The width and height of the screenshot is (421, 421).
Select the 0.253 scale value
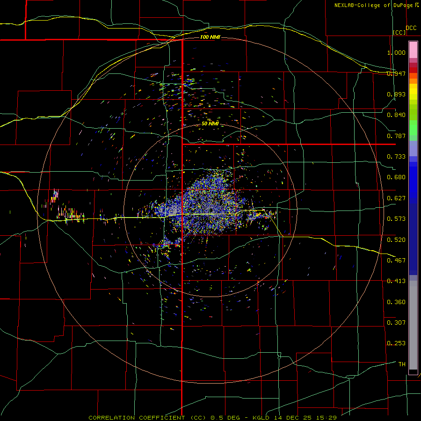tap(396, 343)
